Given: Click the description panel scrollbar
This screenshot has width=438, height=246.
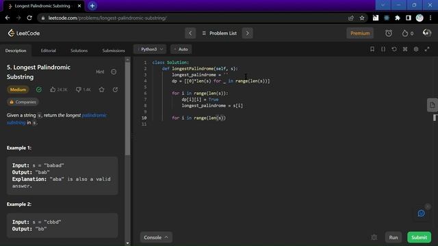Looking at the screenshot, I should tap(128, 109).
